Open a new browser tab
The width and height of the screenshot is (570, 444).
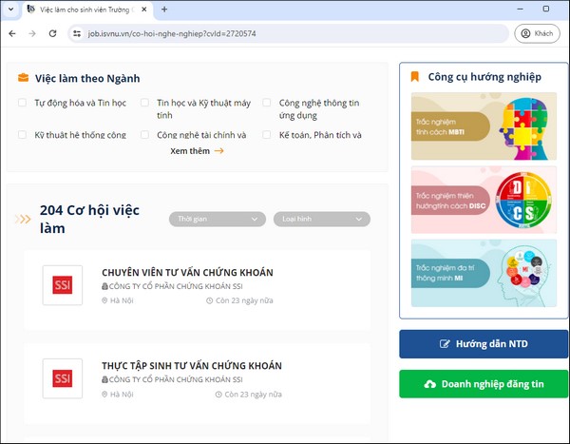pos(164,10)
